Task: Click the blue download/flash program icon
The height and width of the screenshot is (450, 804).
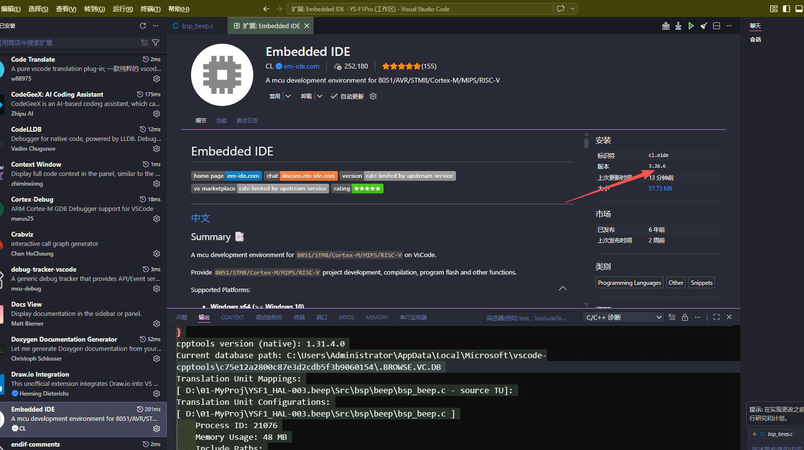Action: [x=678, y=26]
